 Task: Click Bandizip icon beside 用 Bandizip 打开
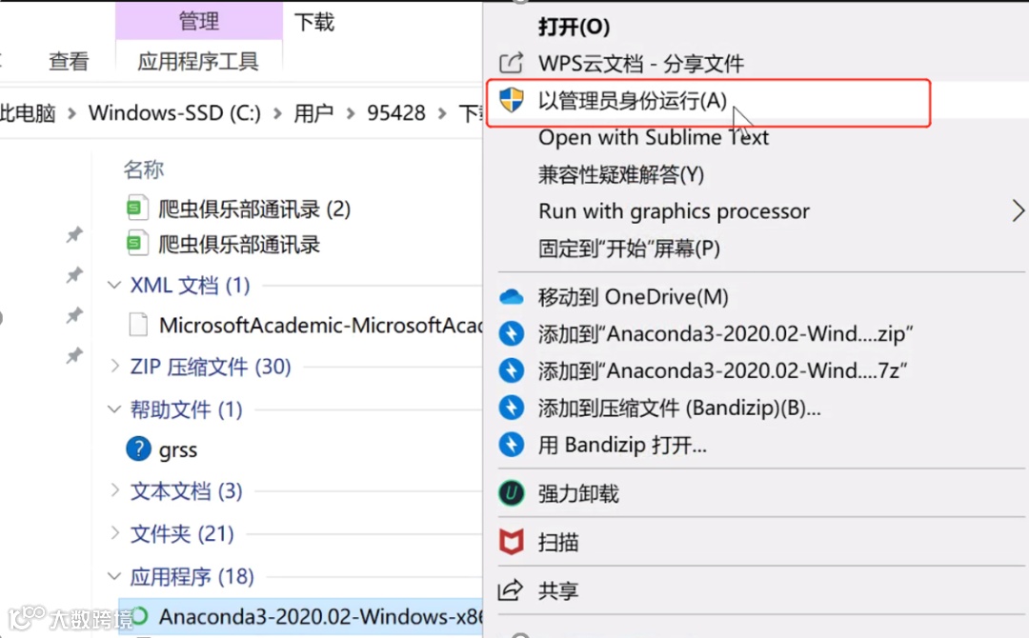tap(512, 445)
